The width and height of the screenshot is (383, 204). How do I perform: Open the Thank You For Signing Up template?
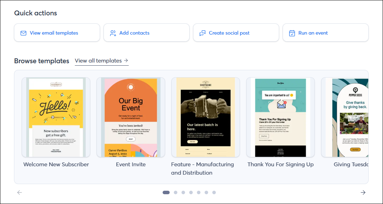281,117
